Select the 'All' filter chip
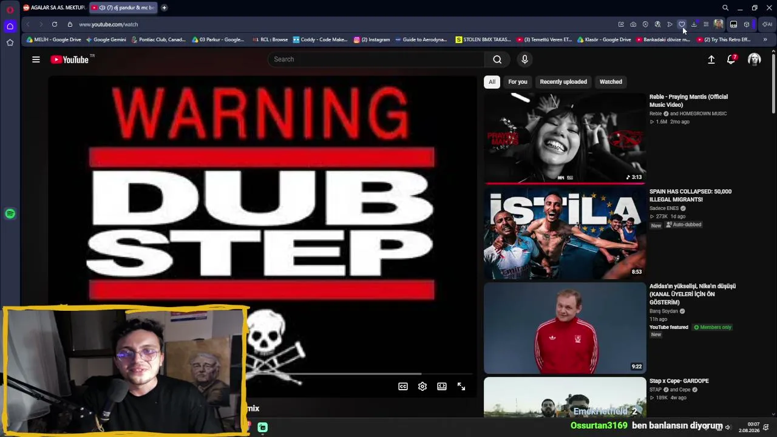Image resolution: width=777 pixels, height=437 pixels. point(492,82)
